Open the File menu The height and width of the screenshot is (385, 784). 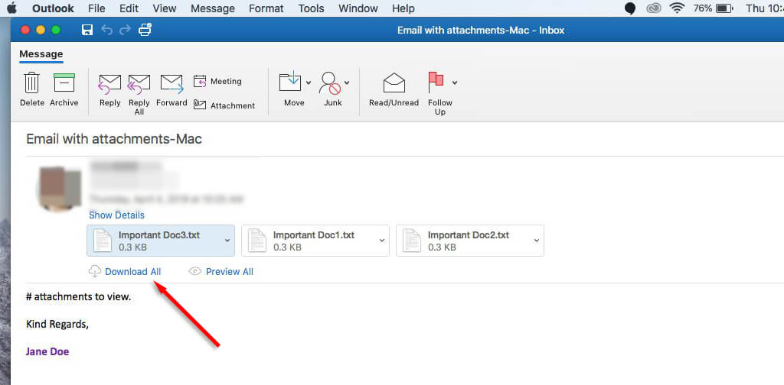pos(96,8)
